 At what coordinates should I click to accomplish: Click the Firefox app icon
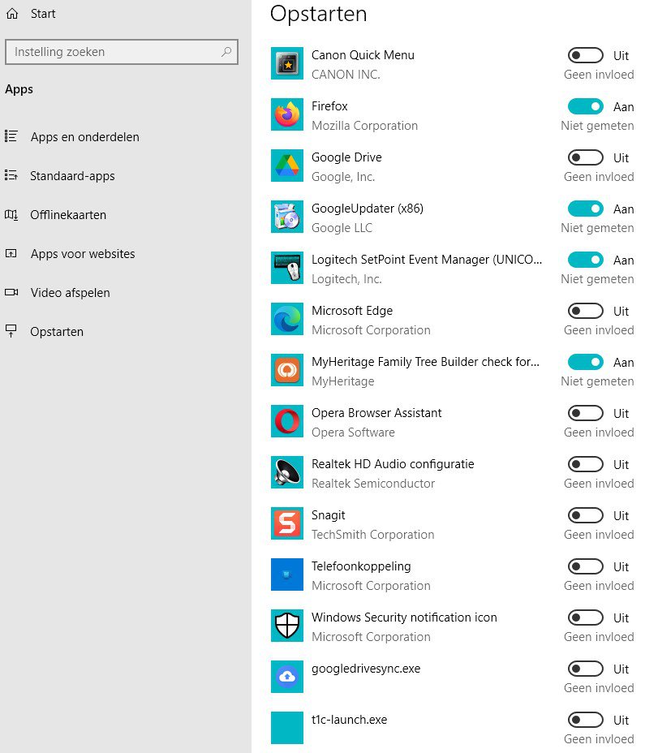(x=286, y=114)
